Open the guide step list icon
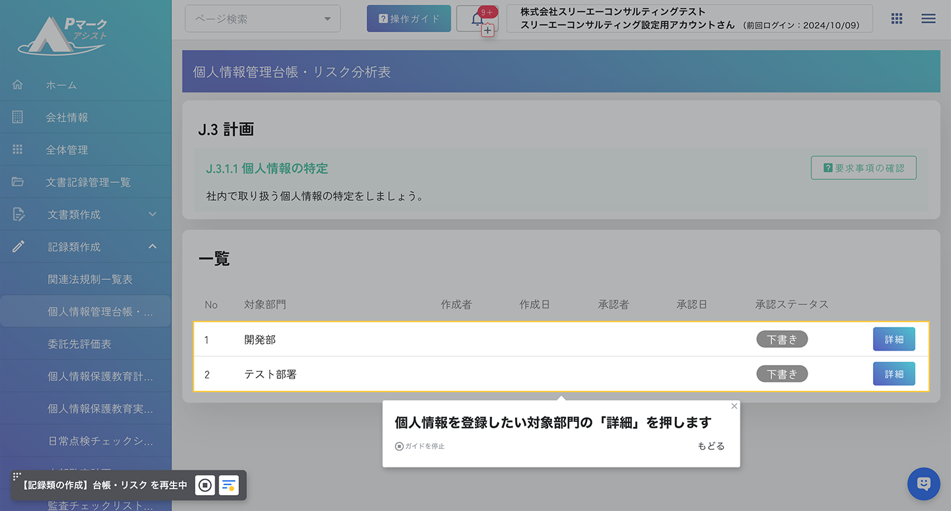951x511 pixels. click(229, 485)
